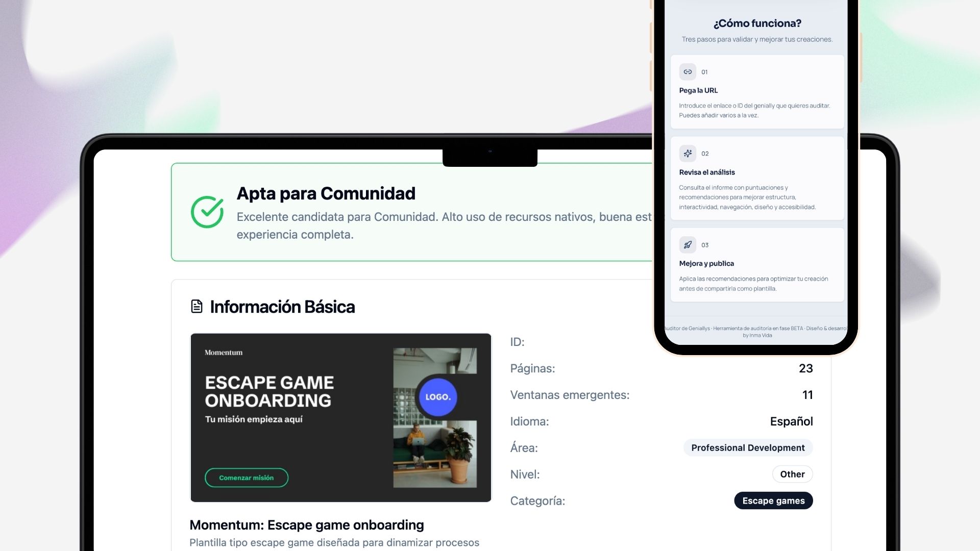Click the Revisa el análisis step title
Image resolution: width=980 pixels, height=551 pixels.
point(707,172)
